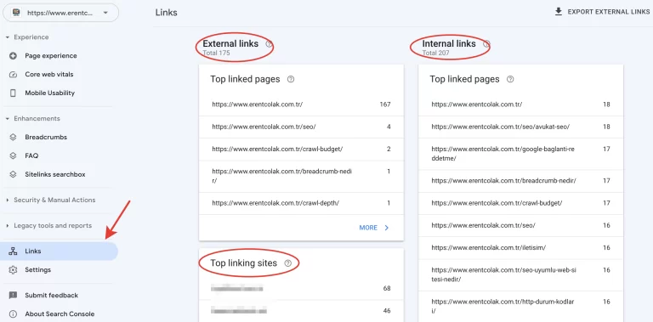The height and width of the screenshot is (322, 653).
Task: Click the Mobile Usability phone icon
Action: coord(13,93)
